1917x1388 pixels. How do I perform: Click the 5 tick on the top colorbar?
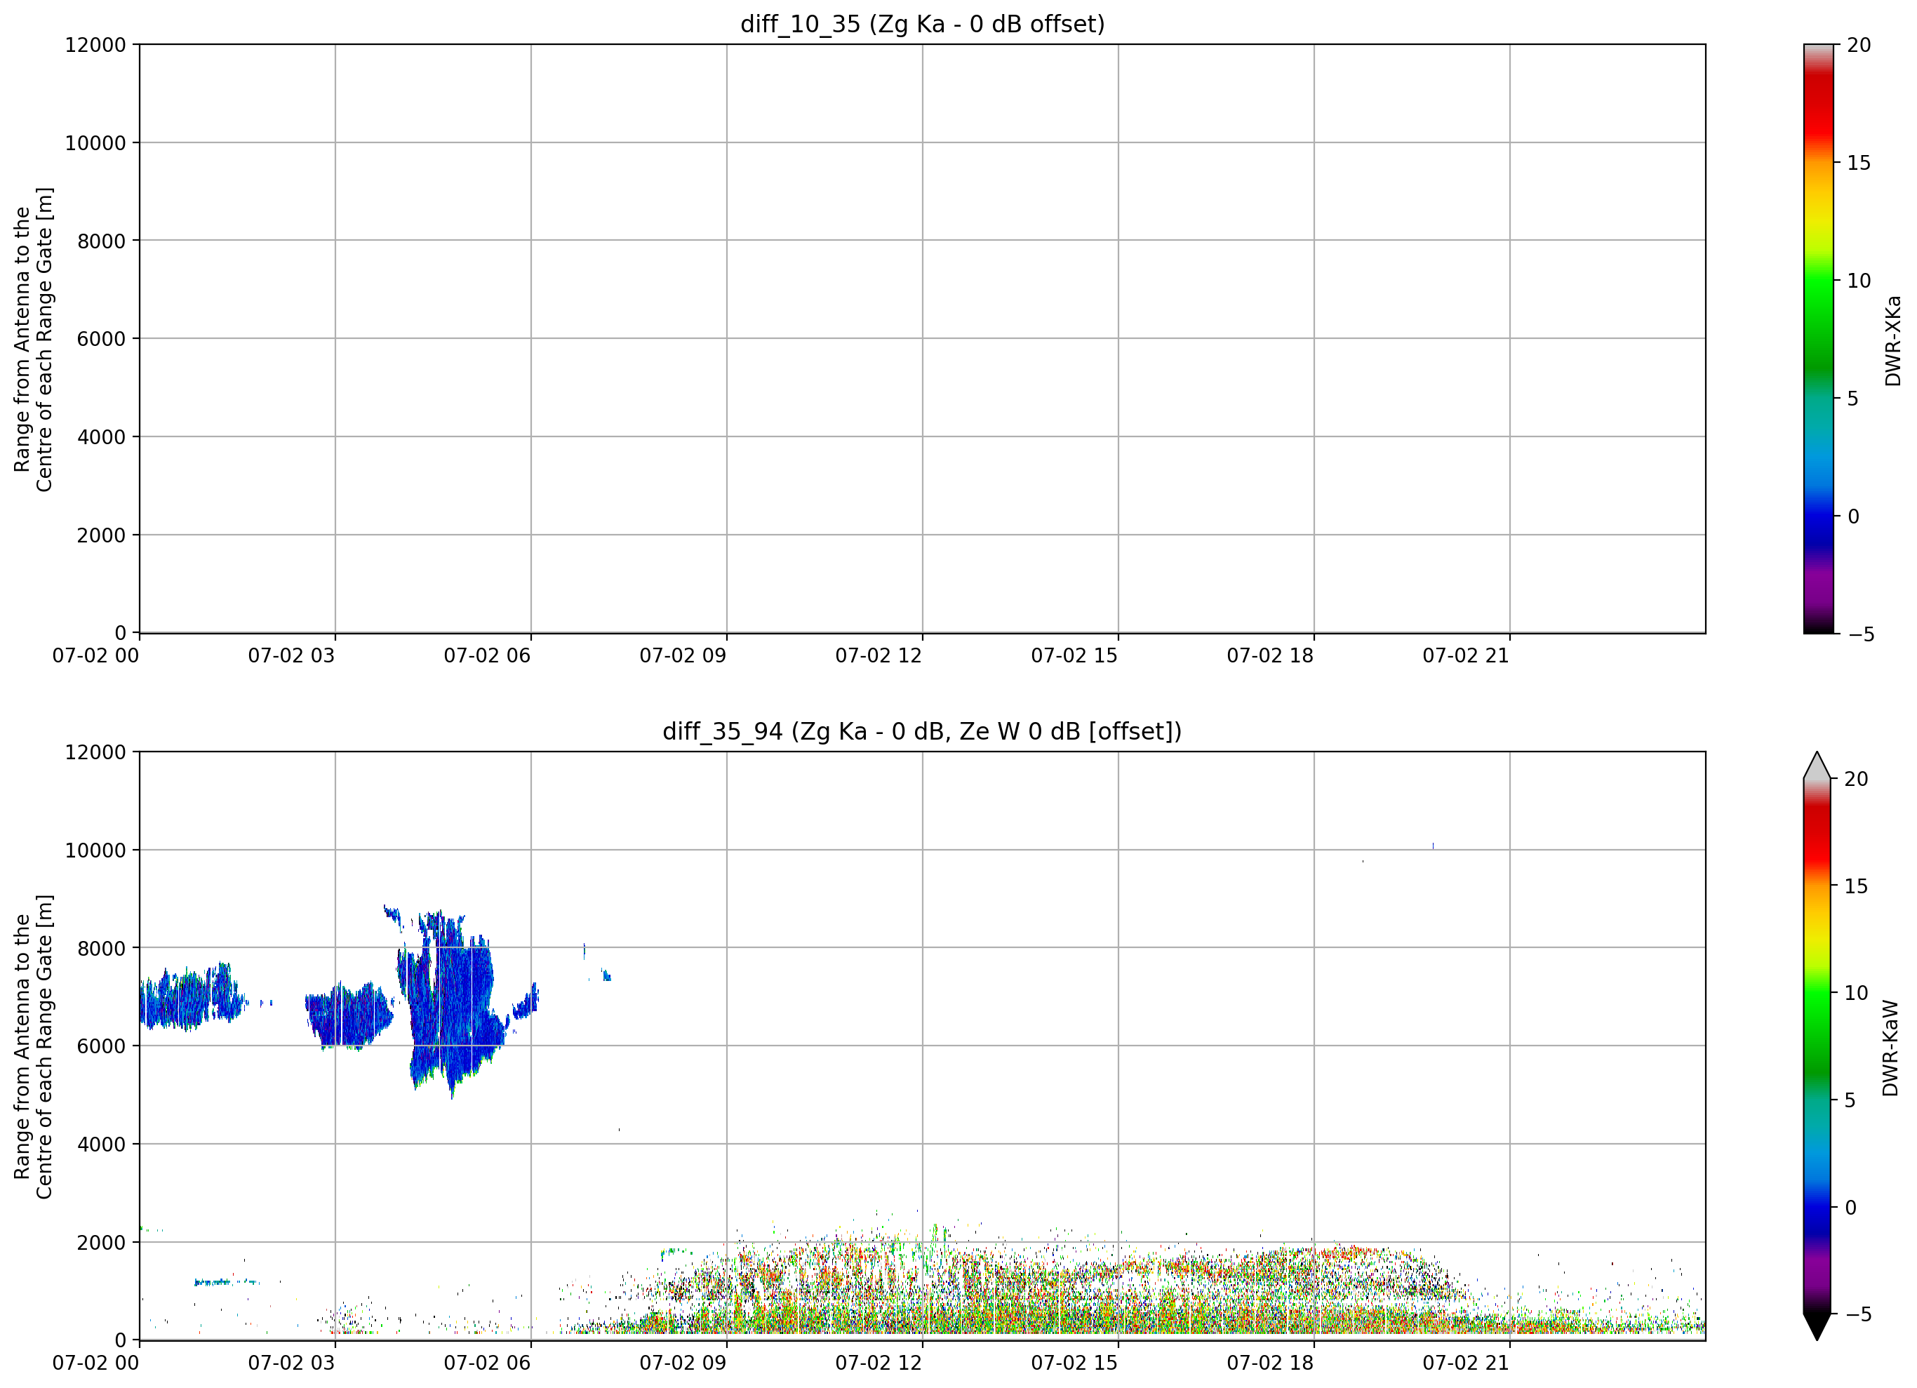tap(1854, 399)
